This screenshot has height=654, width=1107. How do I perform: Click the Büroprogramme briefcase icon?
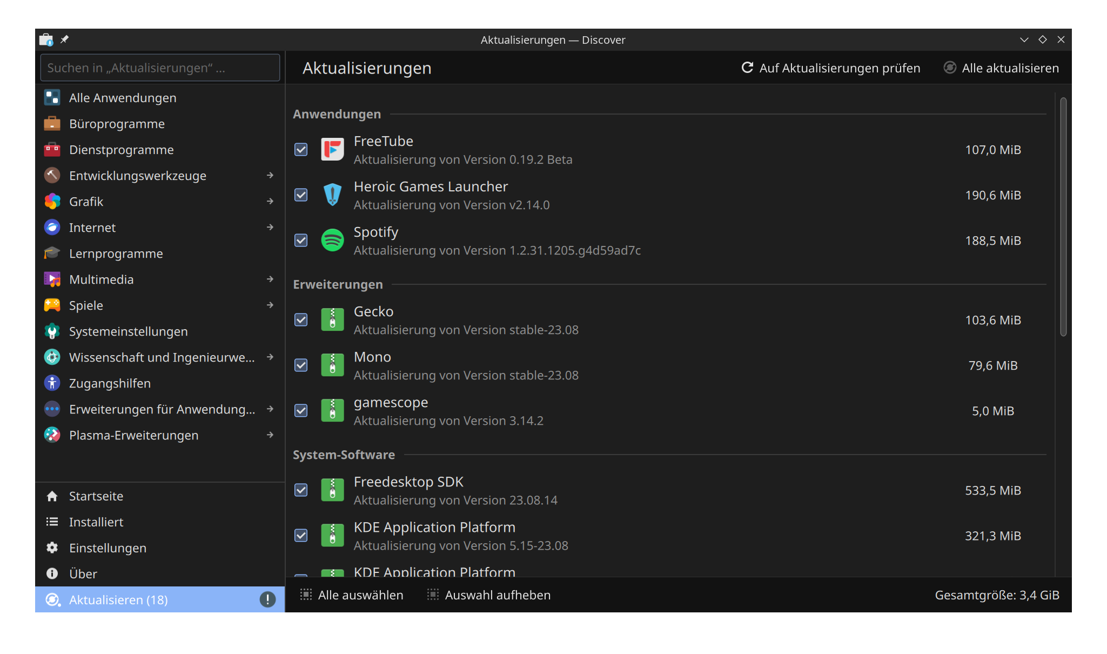pyautogui.click(x=52, y=123)
